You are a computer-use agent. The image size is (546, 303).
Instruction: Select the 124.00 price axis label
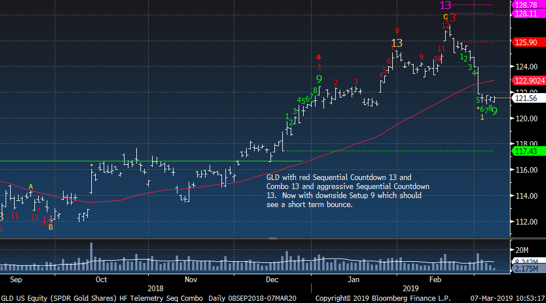(526, 66)
